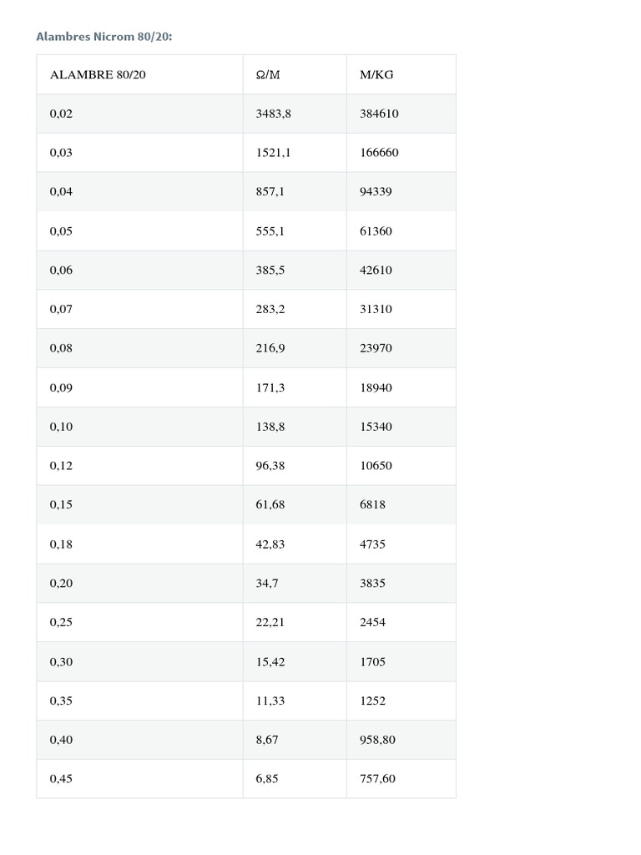The height and width of the screenshot is (855, 641).
Task: Click the 96,38 resistance value
Action: click(x=270, y=466)
